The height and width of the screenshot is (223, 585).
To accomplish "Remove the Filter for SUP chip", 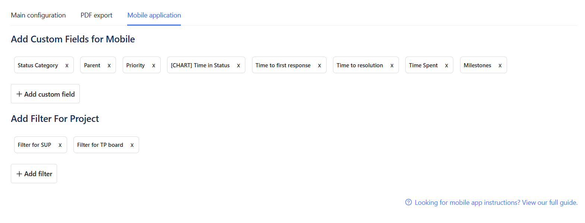I will tap(60, 145).
